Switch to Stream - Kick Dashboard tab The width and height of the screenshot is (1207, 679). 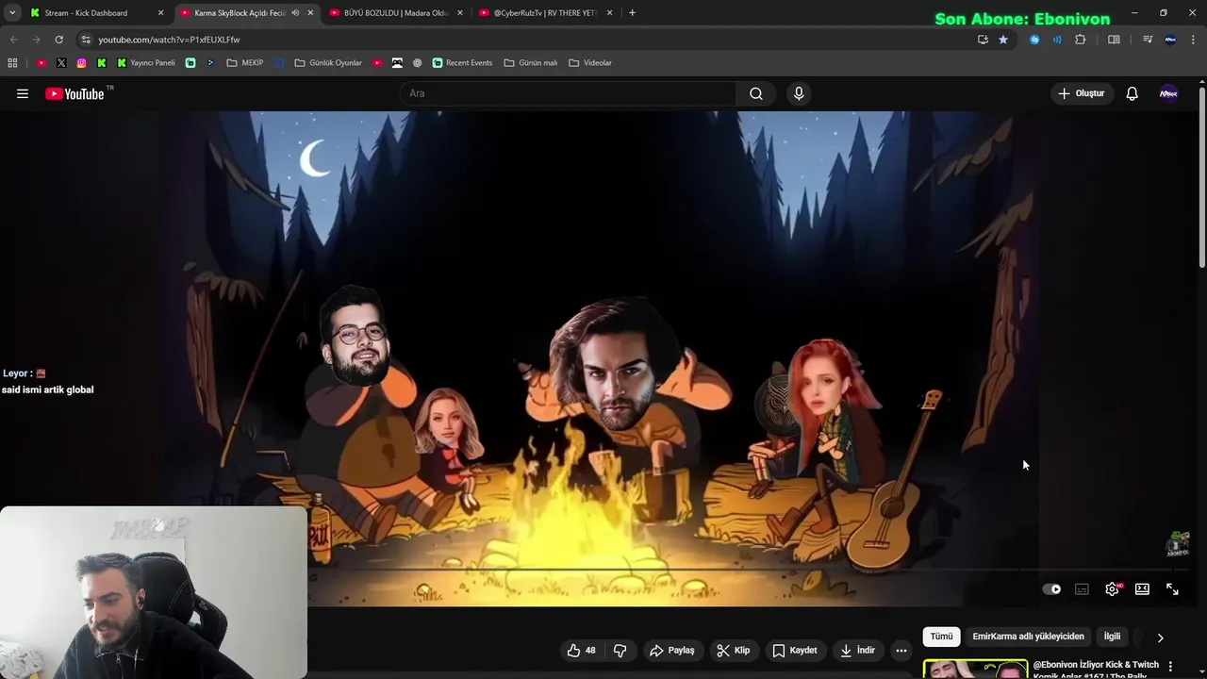click(94, 13)
